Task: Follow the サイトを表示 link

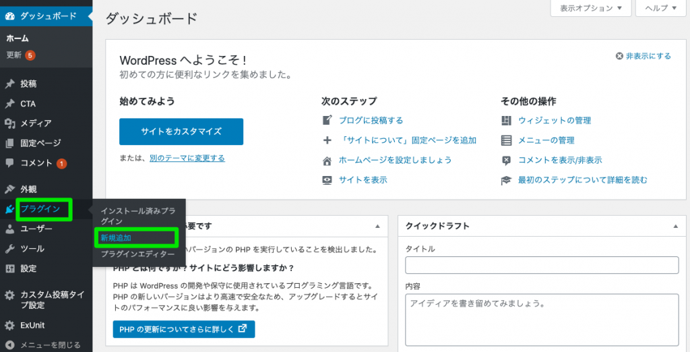Action: click(x=363, y=180)
